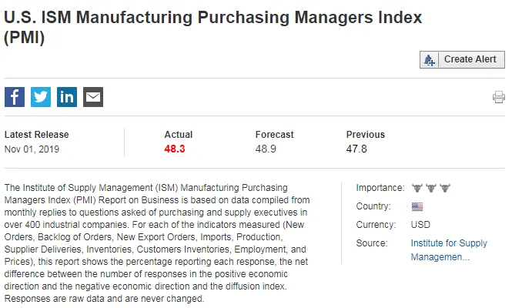
Task: Click the U.S. ISM Manufacturing PMI heading
Action: pos(213,27)
